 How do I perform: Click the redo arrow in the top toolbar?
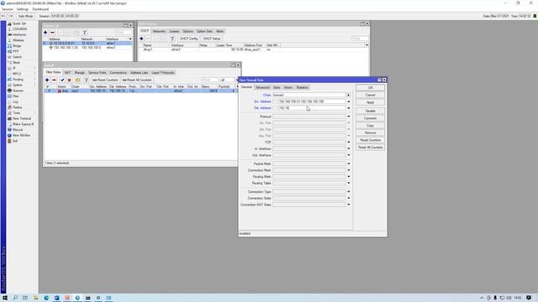pyautogui.click(x=11, y=16)
